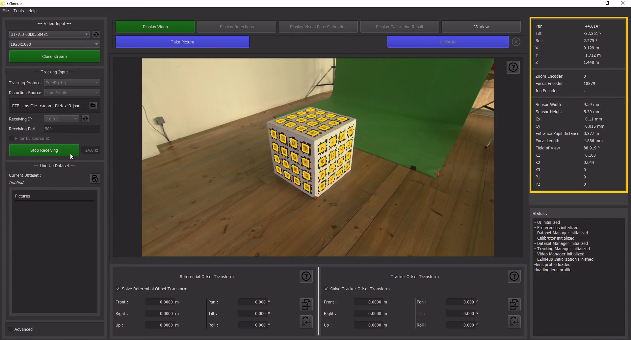Toggle Solve Referential Offset Transform checkbox

pyautogui.click(x=118, y=289)
